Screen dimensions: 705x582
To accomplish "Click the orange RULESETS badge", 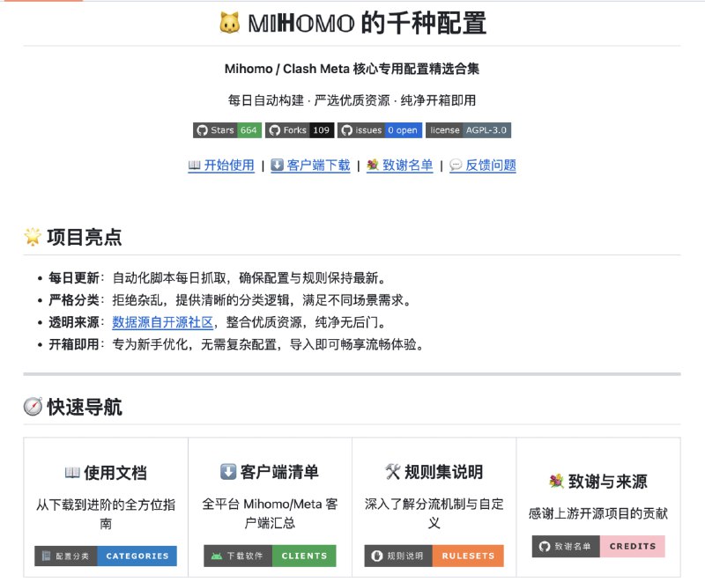I will [x=469, y=556].
